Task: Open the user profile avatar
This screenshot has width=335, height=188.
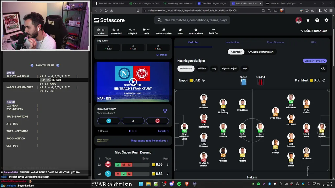Action: pos(299,20)
